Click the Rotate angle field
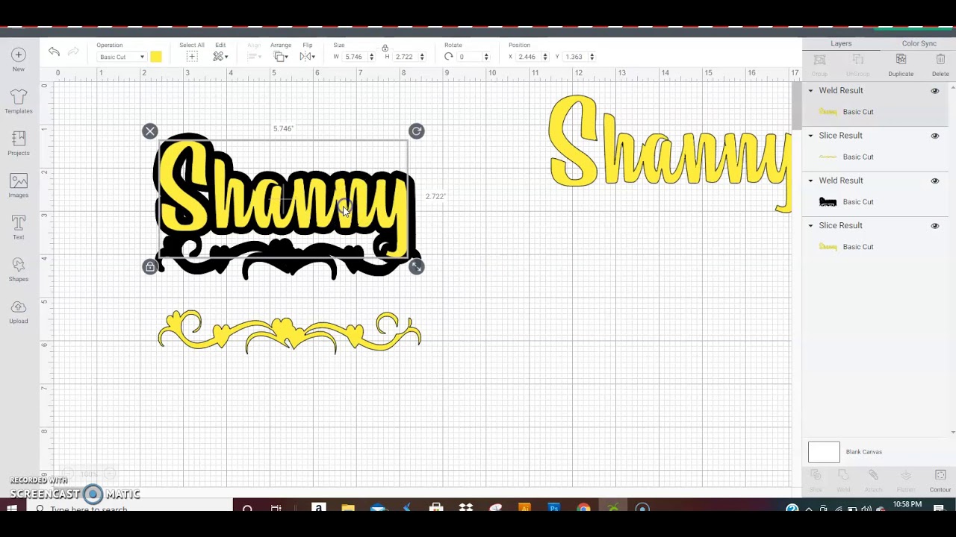The height and width of the screenshot is (537, 956). [470, 57]
